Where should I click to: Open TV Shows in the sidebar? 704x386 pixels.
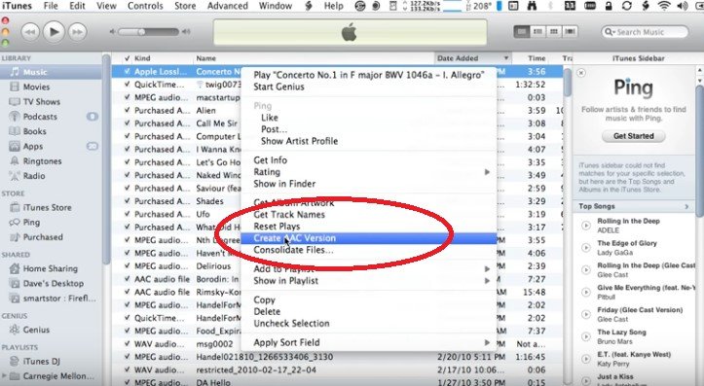point(41,102)
